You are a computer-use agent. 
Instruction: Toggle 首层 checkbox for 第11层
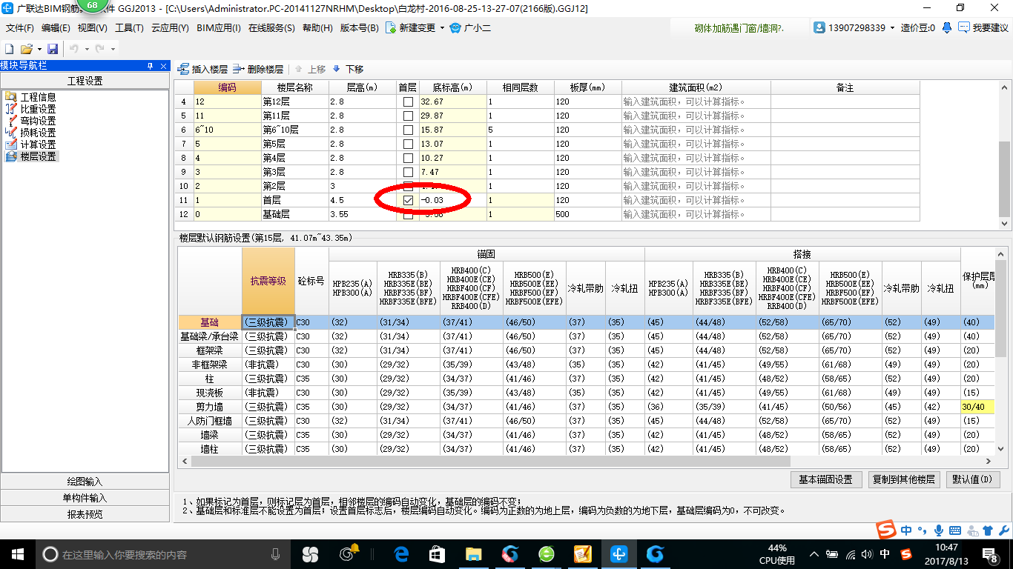[x=408, y=116]
